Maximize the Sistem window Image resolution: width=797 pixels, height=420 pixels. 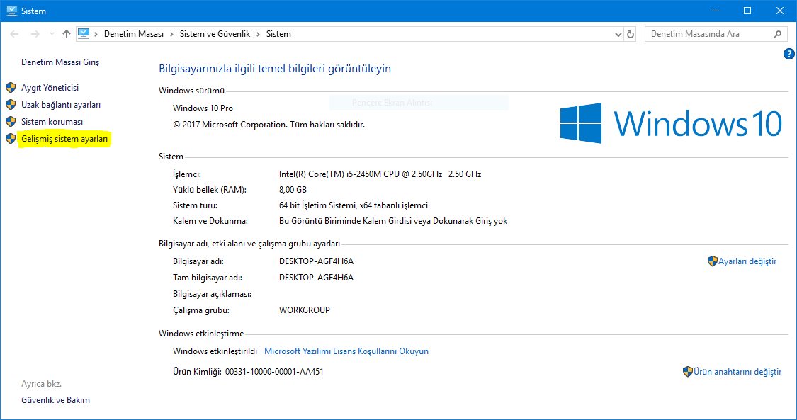tap(747, 11)
